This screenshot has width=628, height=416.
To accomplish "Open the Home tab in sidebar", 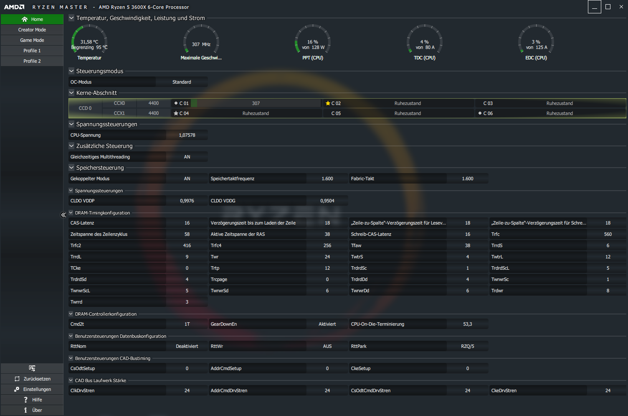I will click(x=32, y=19).
